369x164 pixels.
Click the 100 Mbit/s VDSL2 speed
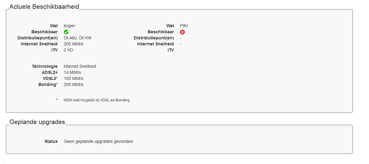pos(74,78)
